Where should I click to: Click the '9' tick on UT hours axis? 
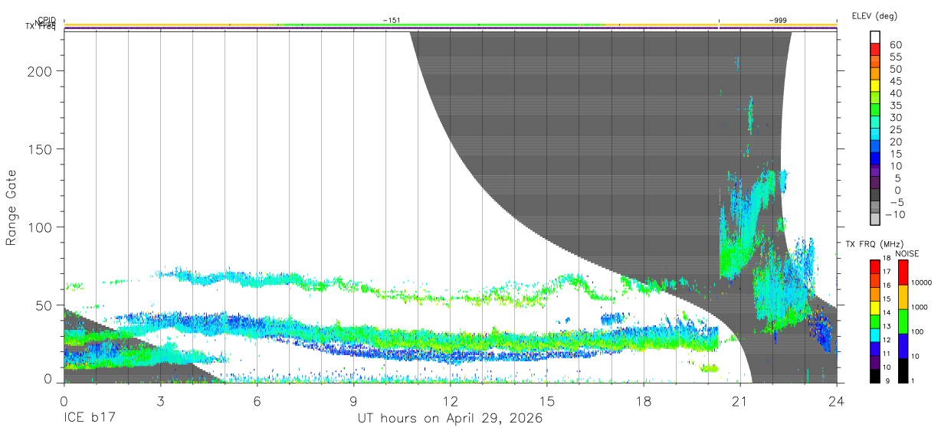coord(354,401)
